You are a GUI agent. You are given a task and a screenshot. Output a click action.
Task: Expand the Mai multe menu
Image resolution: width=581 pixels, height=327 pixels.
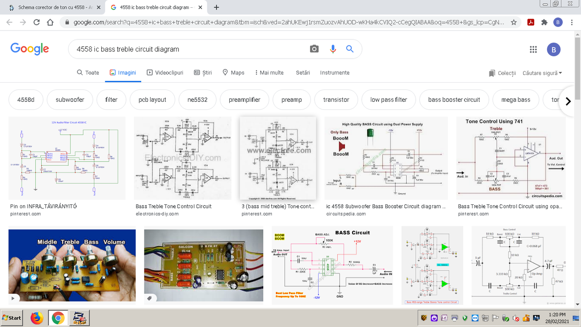(x=269, y=73)
